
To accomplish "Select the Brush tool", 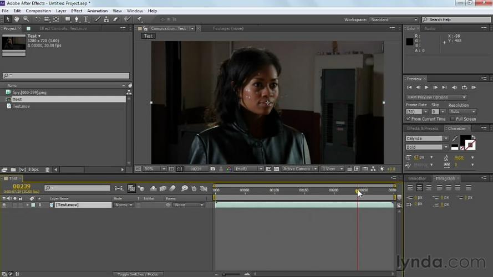I will (98, 19).
